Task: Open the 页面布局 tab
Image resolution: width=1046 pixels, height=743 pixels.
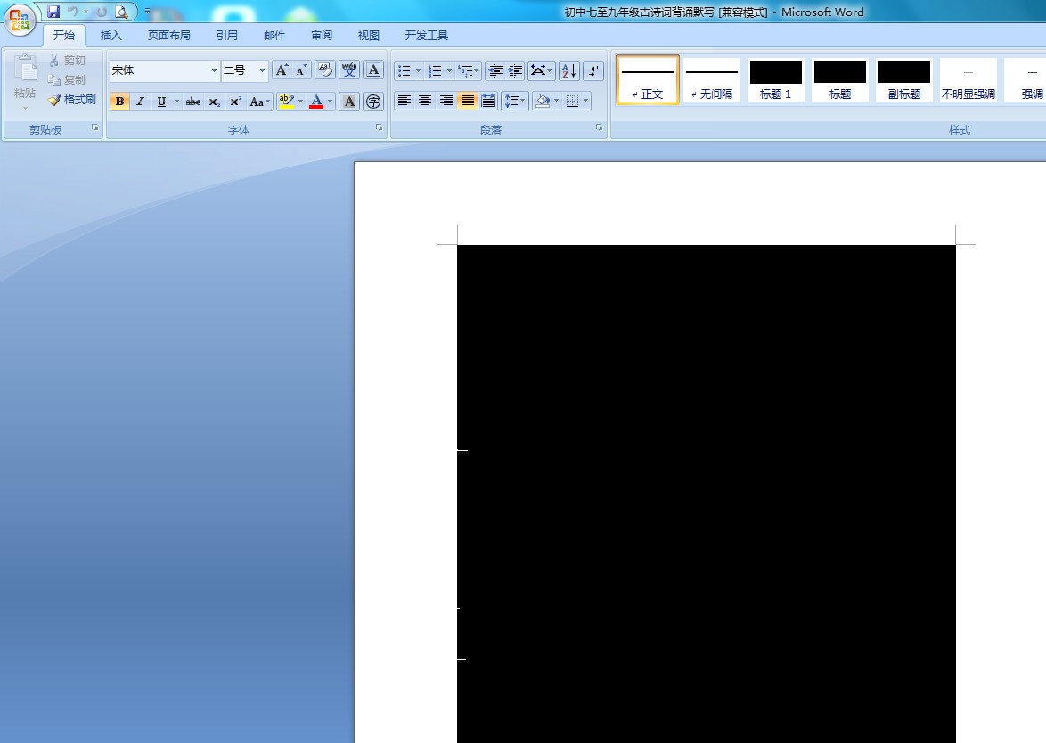Action: [x=168, y=36]
